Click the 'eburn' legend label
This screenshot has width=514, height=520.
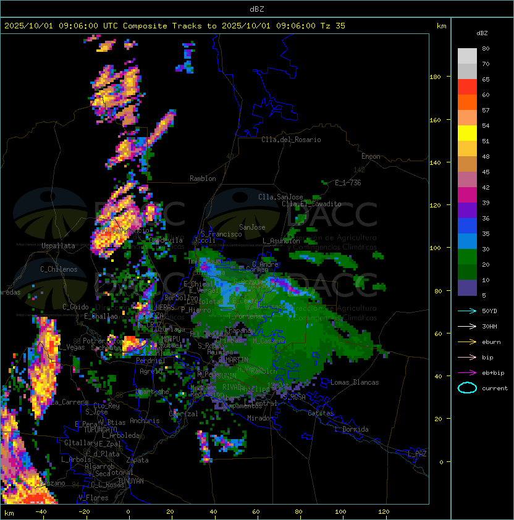pyautogui.click(x=491, y=342)
